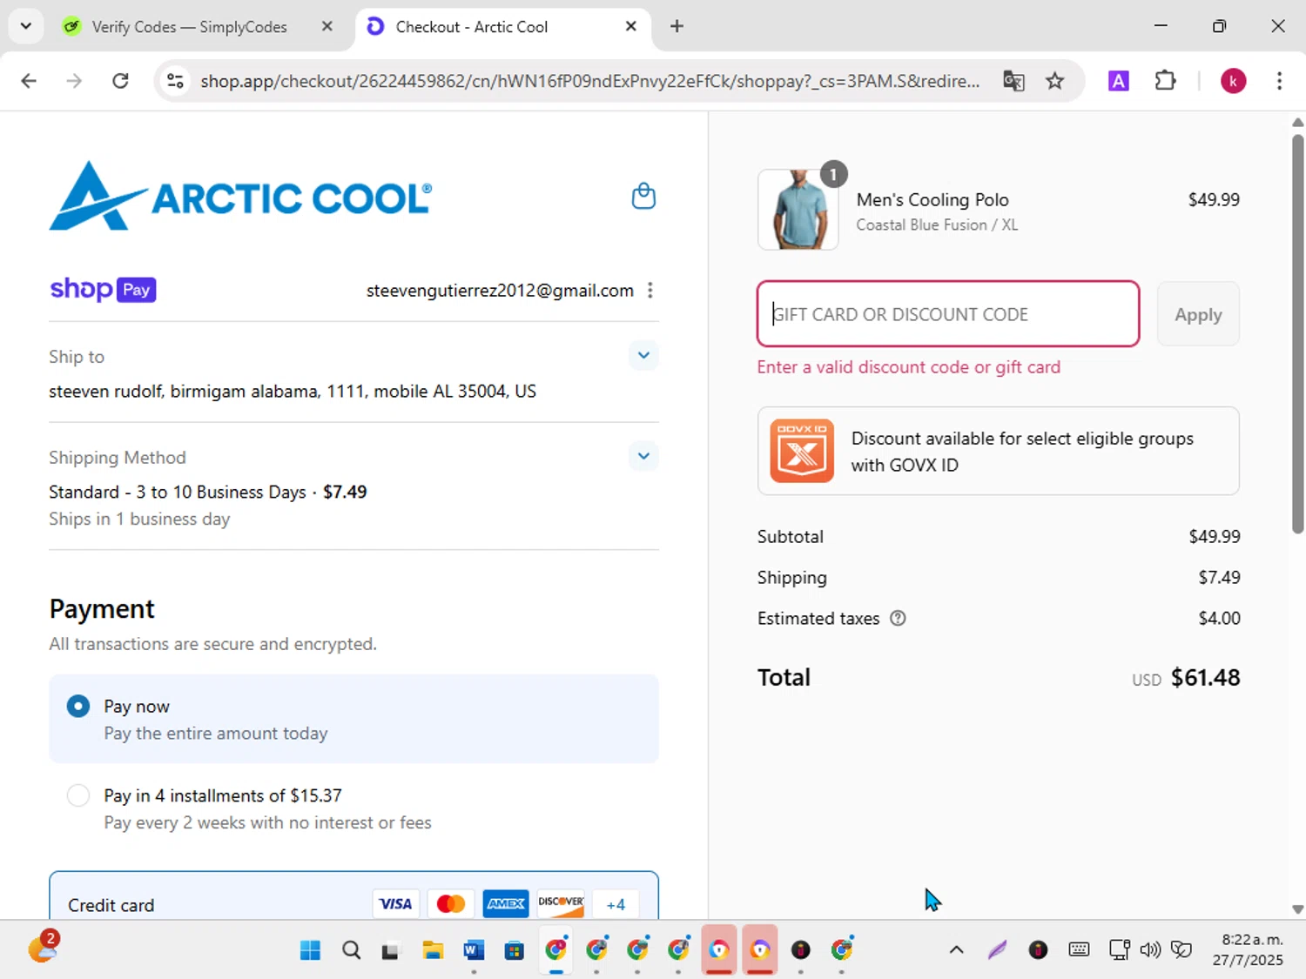
Task: Translate this page icon
Action: click(x=1013, y=81)
